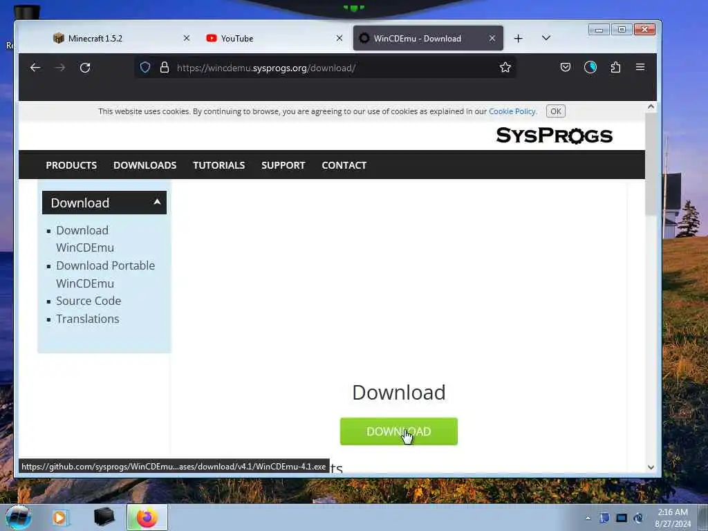Accept cookies with the OK button
This screenshot has width=708, height=531.
(x=555, y=111)
